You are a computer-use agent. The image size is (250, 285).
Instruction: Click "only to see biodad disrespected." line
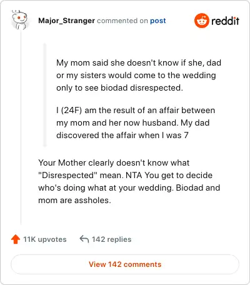(x=119, y=88)
